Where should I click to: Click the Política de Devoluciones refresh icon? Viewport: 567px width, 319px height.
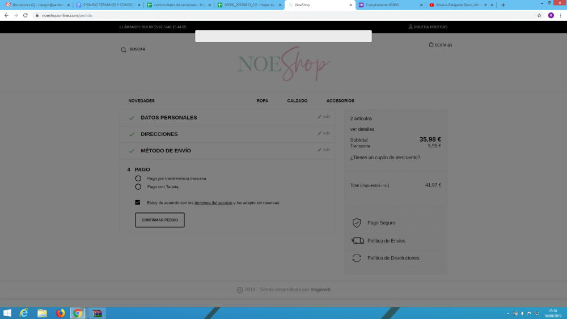tap(357, 258)
